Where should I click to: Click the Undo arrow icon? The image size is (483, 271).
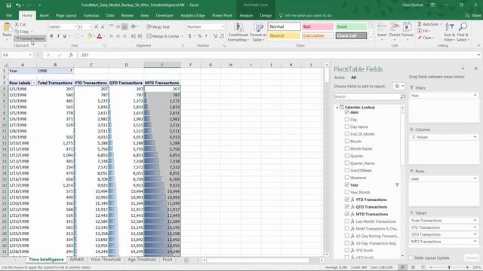click(18, 5)
